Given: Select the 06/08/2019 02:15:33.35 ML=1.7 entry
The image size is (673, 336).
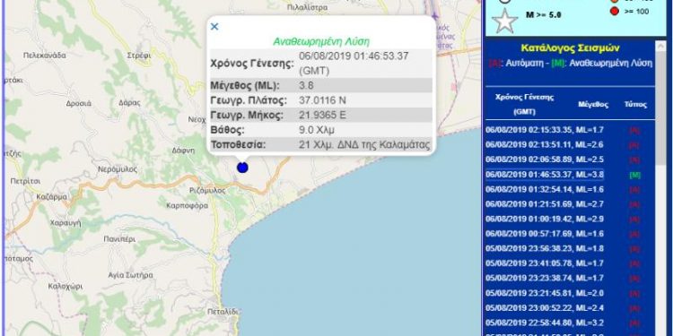Looking at the screenshot, I should coord(545,130).
